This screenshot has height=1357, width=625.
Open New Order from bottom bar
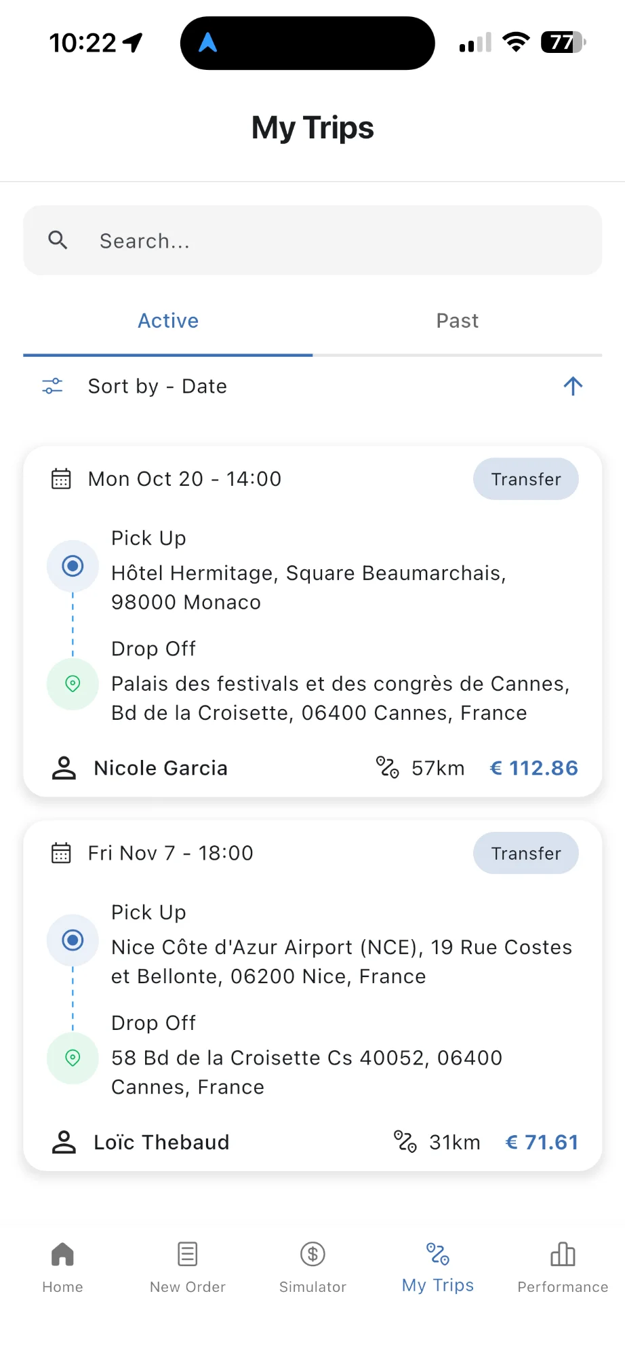[x=188, y=1266]
